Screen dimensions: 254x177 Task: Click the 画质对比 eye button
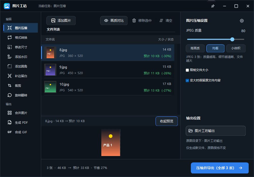point(114,20)
